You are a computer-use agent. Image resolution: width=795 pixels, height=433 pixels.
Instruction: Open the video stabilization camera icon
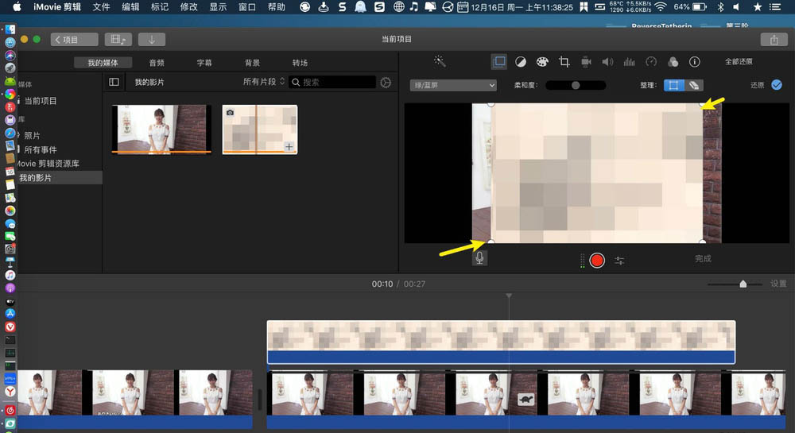586,62
